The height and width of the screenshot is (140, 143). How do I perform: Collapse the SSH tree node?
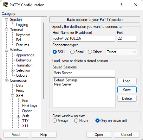click(13, 96)
